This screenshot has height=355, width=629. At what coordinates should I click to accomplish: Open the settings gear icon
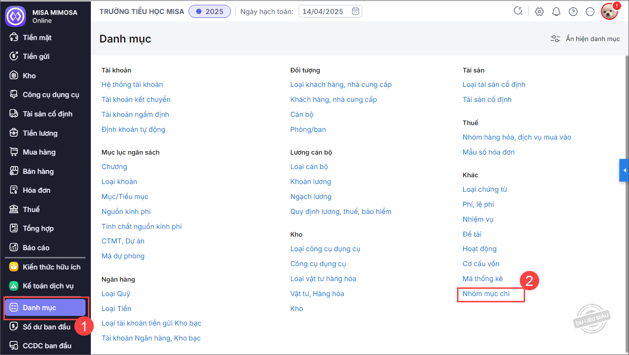539,12
